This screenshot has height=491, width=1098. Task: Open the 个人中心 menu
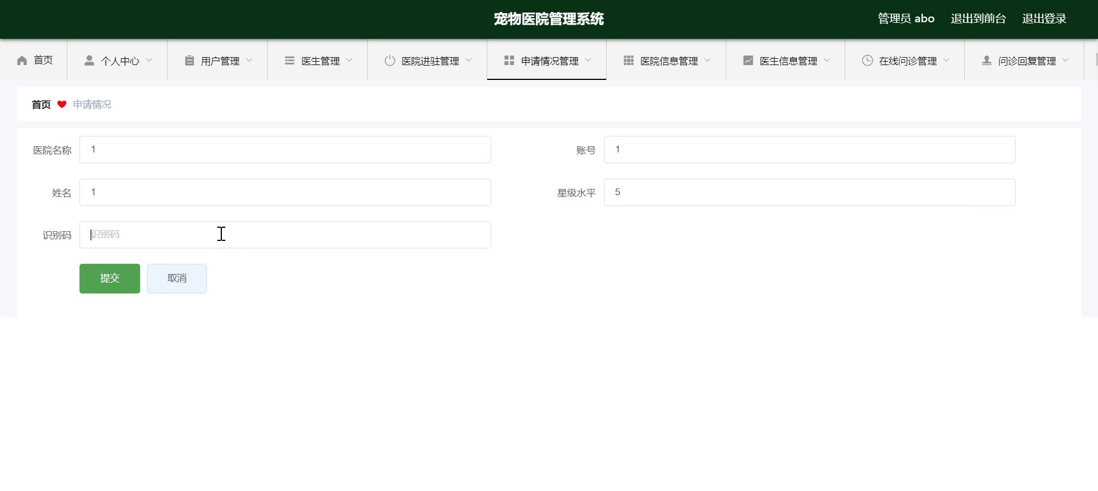[117, 60]
